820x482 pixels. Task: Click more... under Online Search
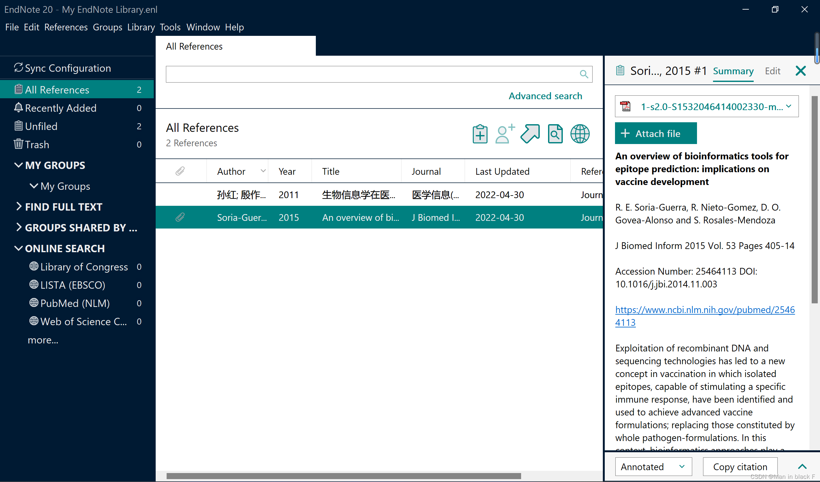[43, 340]
